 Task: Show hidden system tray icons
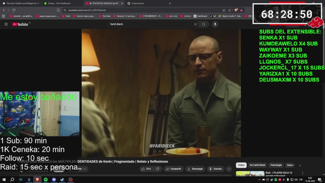pyautogui.click(x=259, y=180)
